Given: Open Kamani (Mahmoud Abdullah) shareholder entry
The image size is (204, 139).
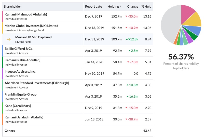Looking at the screenshot, I should (26, 14).
